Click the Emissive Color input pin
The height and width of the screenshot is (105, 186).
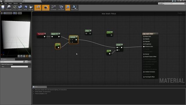point(144,47)
